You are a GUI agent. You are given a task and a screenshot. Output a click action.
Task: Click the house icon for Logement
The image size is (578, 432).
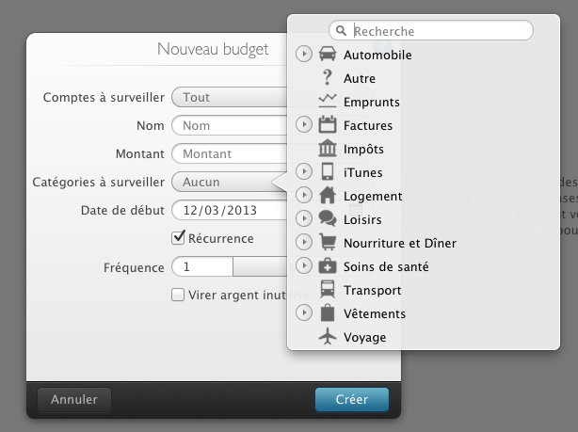click(328, 196)
